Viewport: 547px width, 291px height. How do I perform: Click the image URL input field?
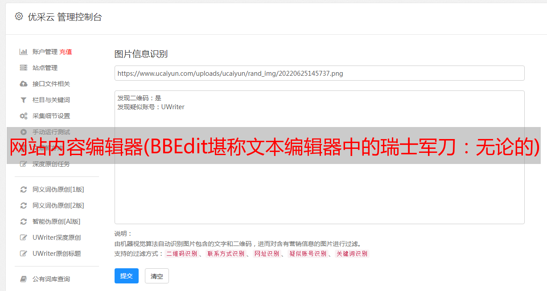tap(319, 73)
